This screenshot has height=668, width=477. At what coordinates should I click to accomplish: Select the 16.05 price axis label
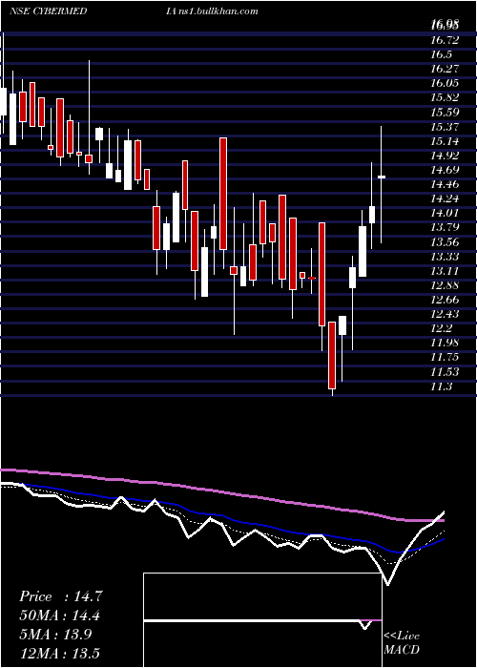(x=445, y=83)
